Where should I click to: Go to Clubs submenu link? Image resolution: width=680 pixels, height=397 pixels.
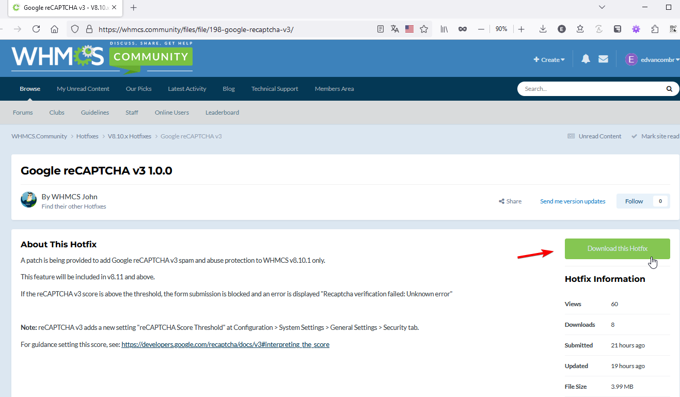pyautogui.click(x=57, y=113)
